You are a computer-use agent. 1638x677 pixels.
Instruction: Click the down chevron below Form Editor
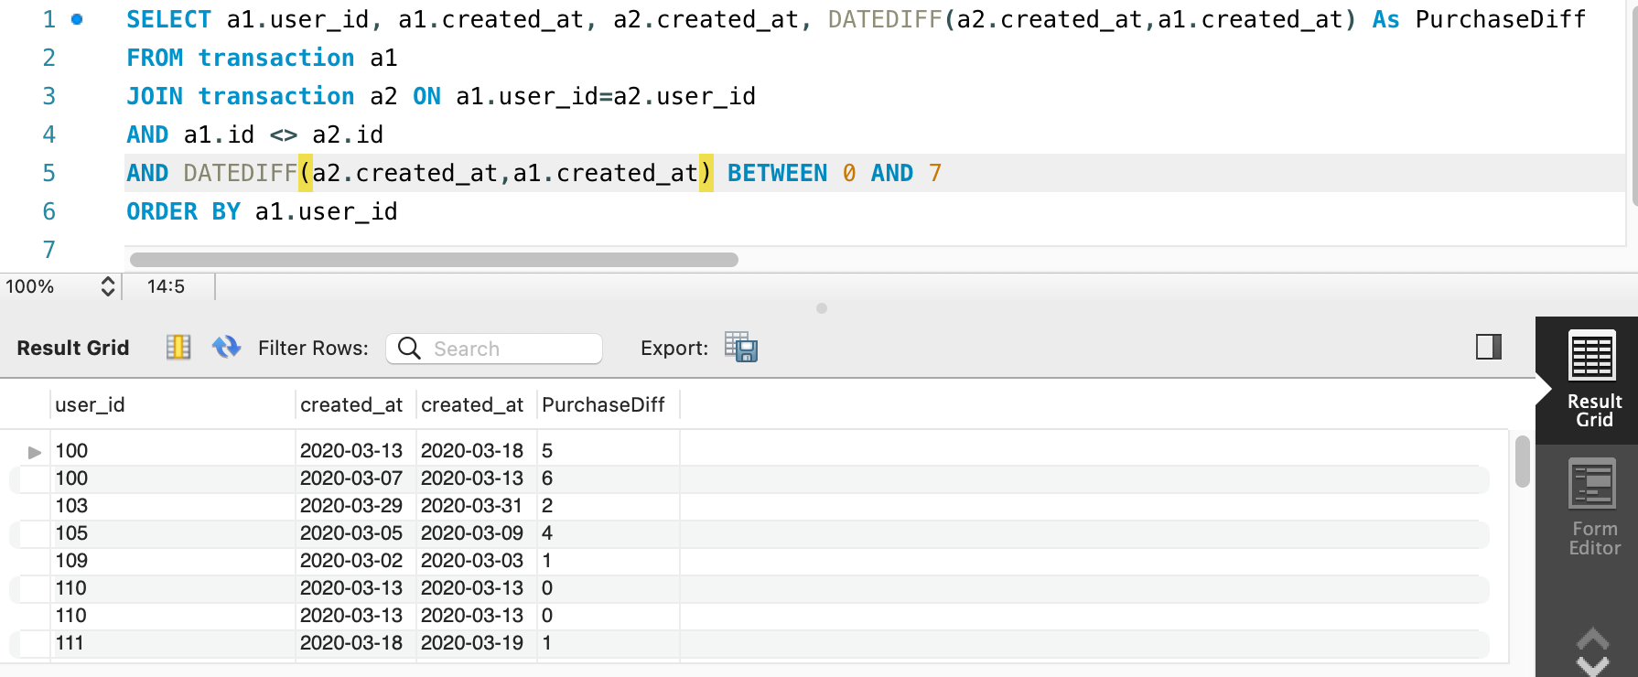[x=1592, y=666]
